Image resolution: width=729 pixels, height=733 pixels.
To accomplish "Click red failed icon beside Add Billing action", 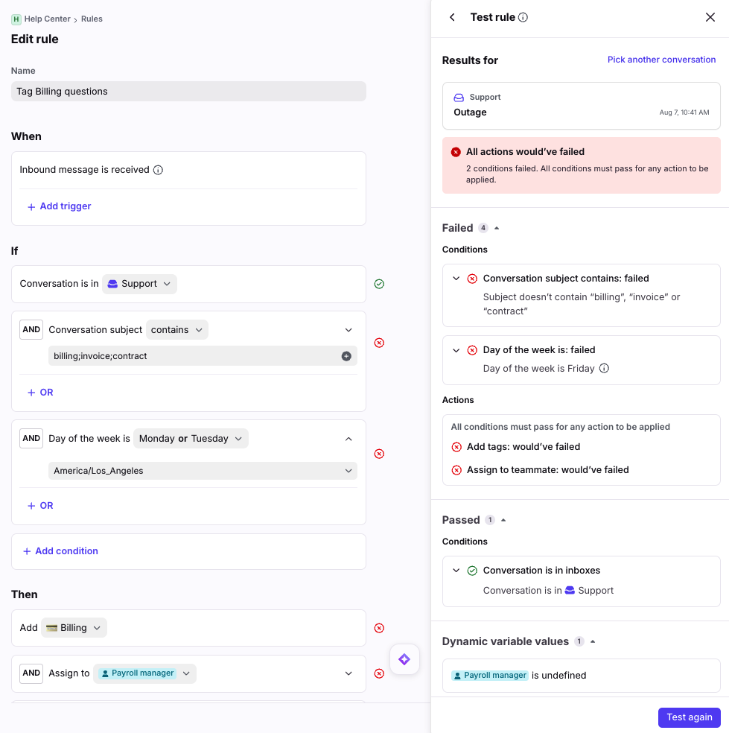I will coord(379,628).
